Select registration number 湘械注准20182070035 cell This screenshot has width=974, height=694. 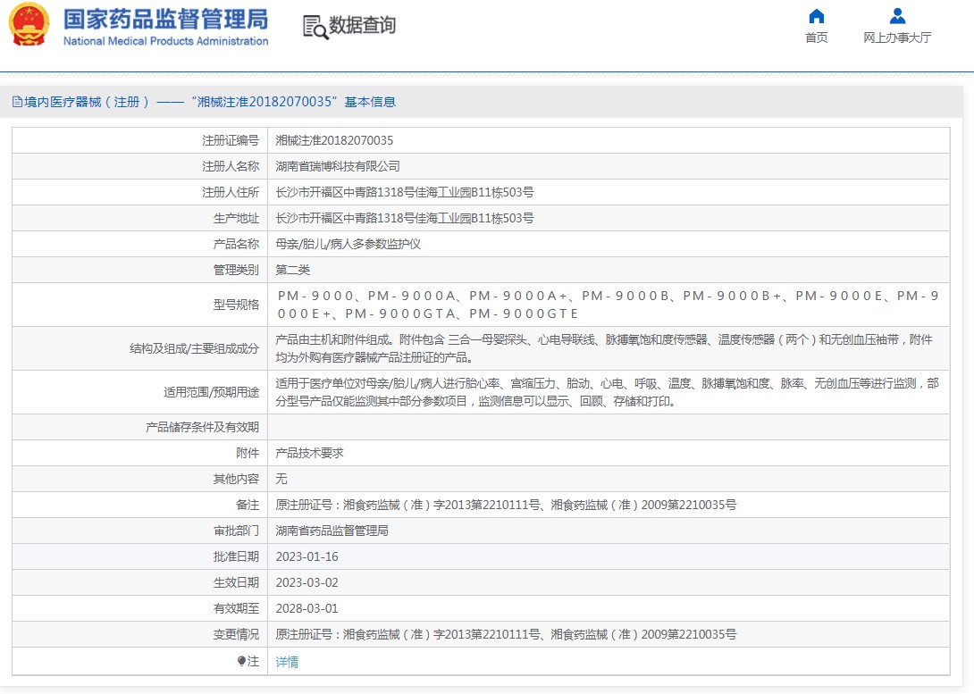(334, 140)
